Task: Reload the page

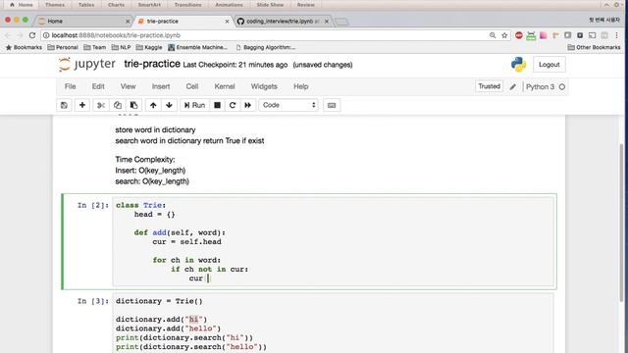Action: click(x=32, y=35)
